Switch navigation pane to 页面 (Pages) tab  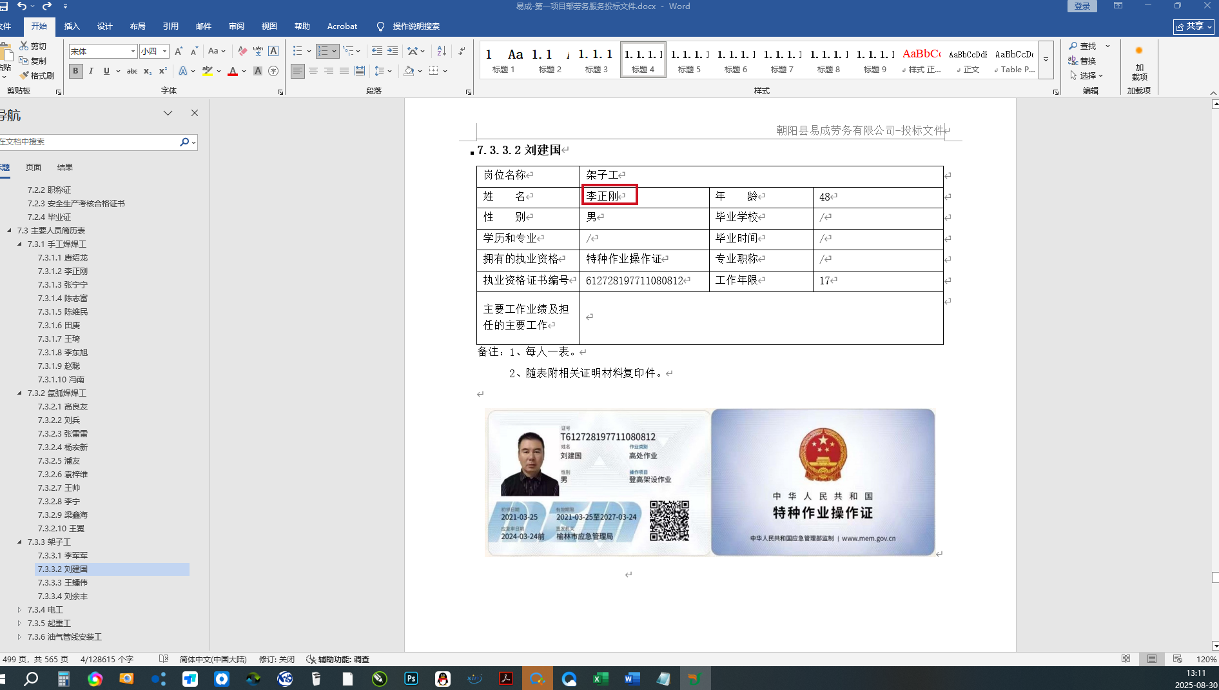(x=34, y=167)
